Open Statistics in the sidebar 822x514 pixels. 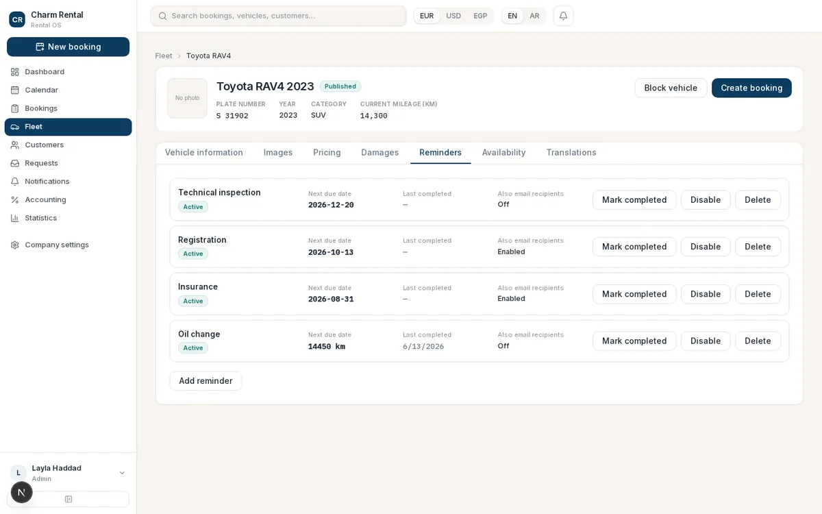tap(68, 218)
